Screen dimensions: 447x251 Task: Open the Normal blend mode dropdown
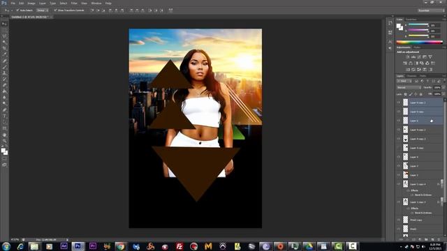click(x=409, y=88)
